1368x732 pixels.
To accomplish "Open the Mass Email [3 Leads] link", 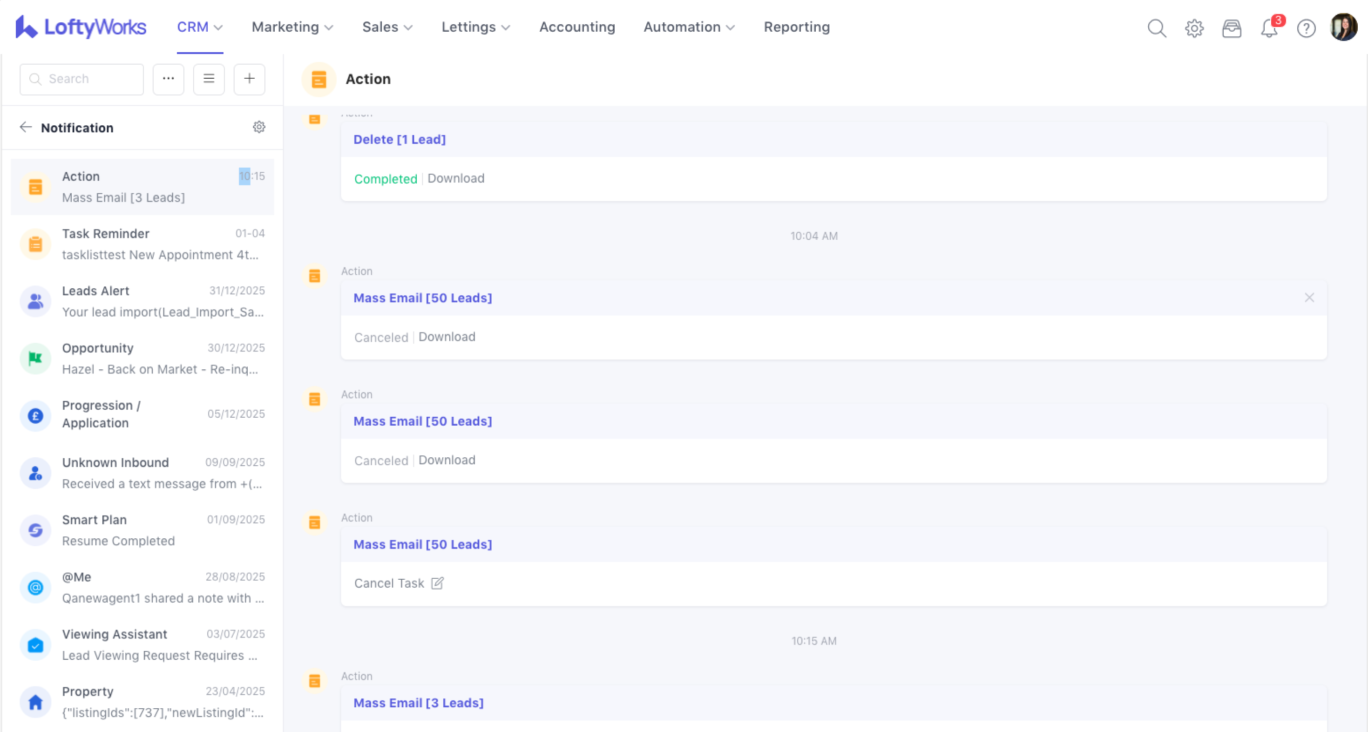I will pyautogui.click(x=418, y=702).
